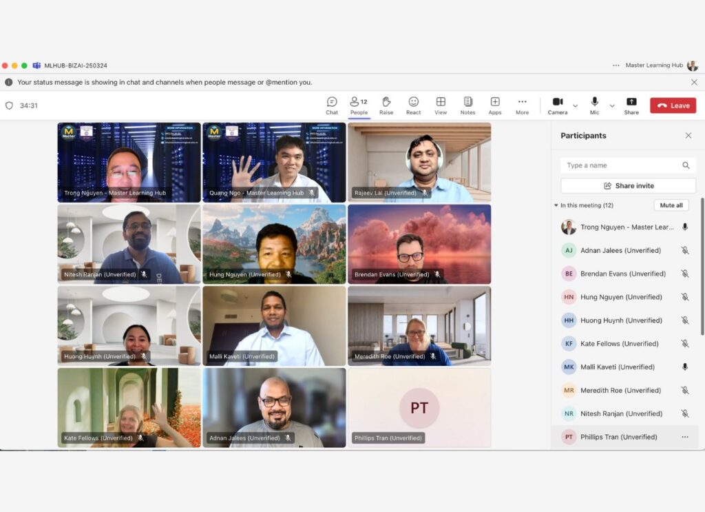705x512 pixels.
Task: Dismiss the status message banner
Action: click(x=694, y=82)
